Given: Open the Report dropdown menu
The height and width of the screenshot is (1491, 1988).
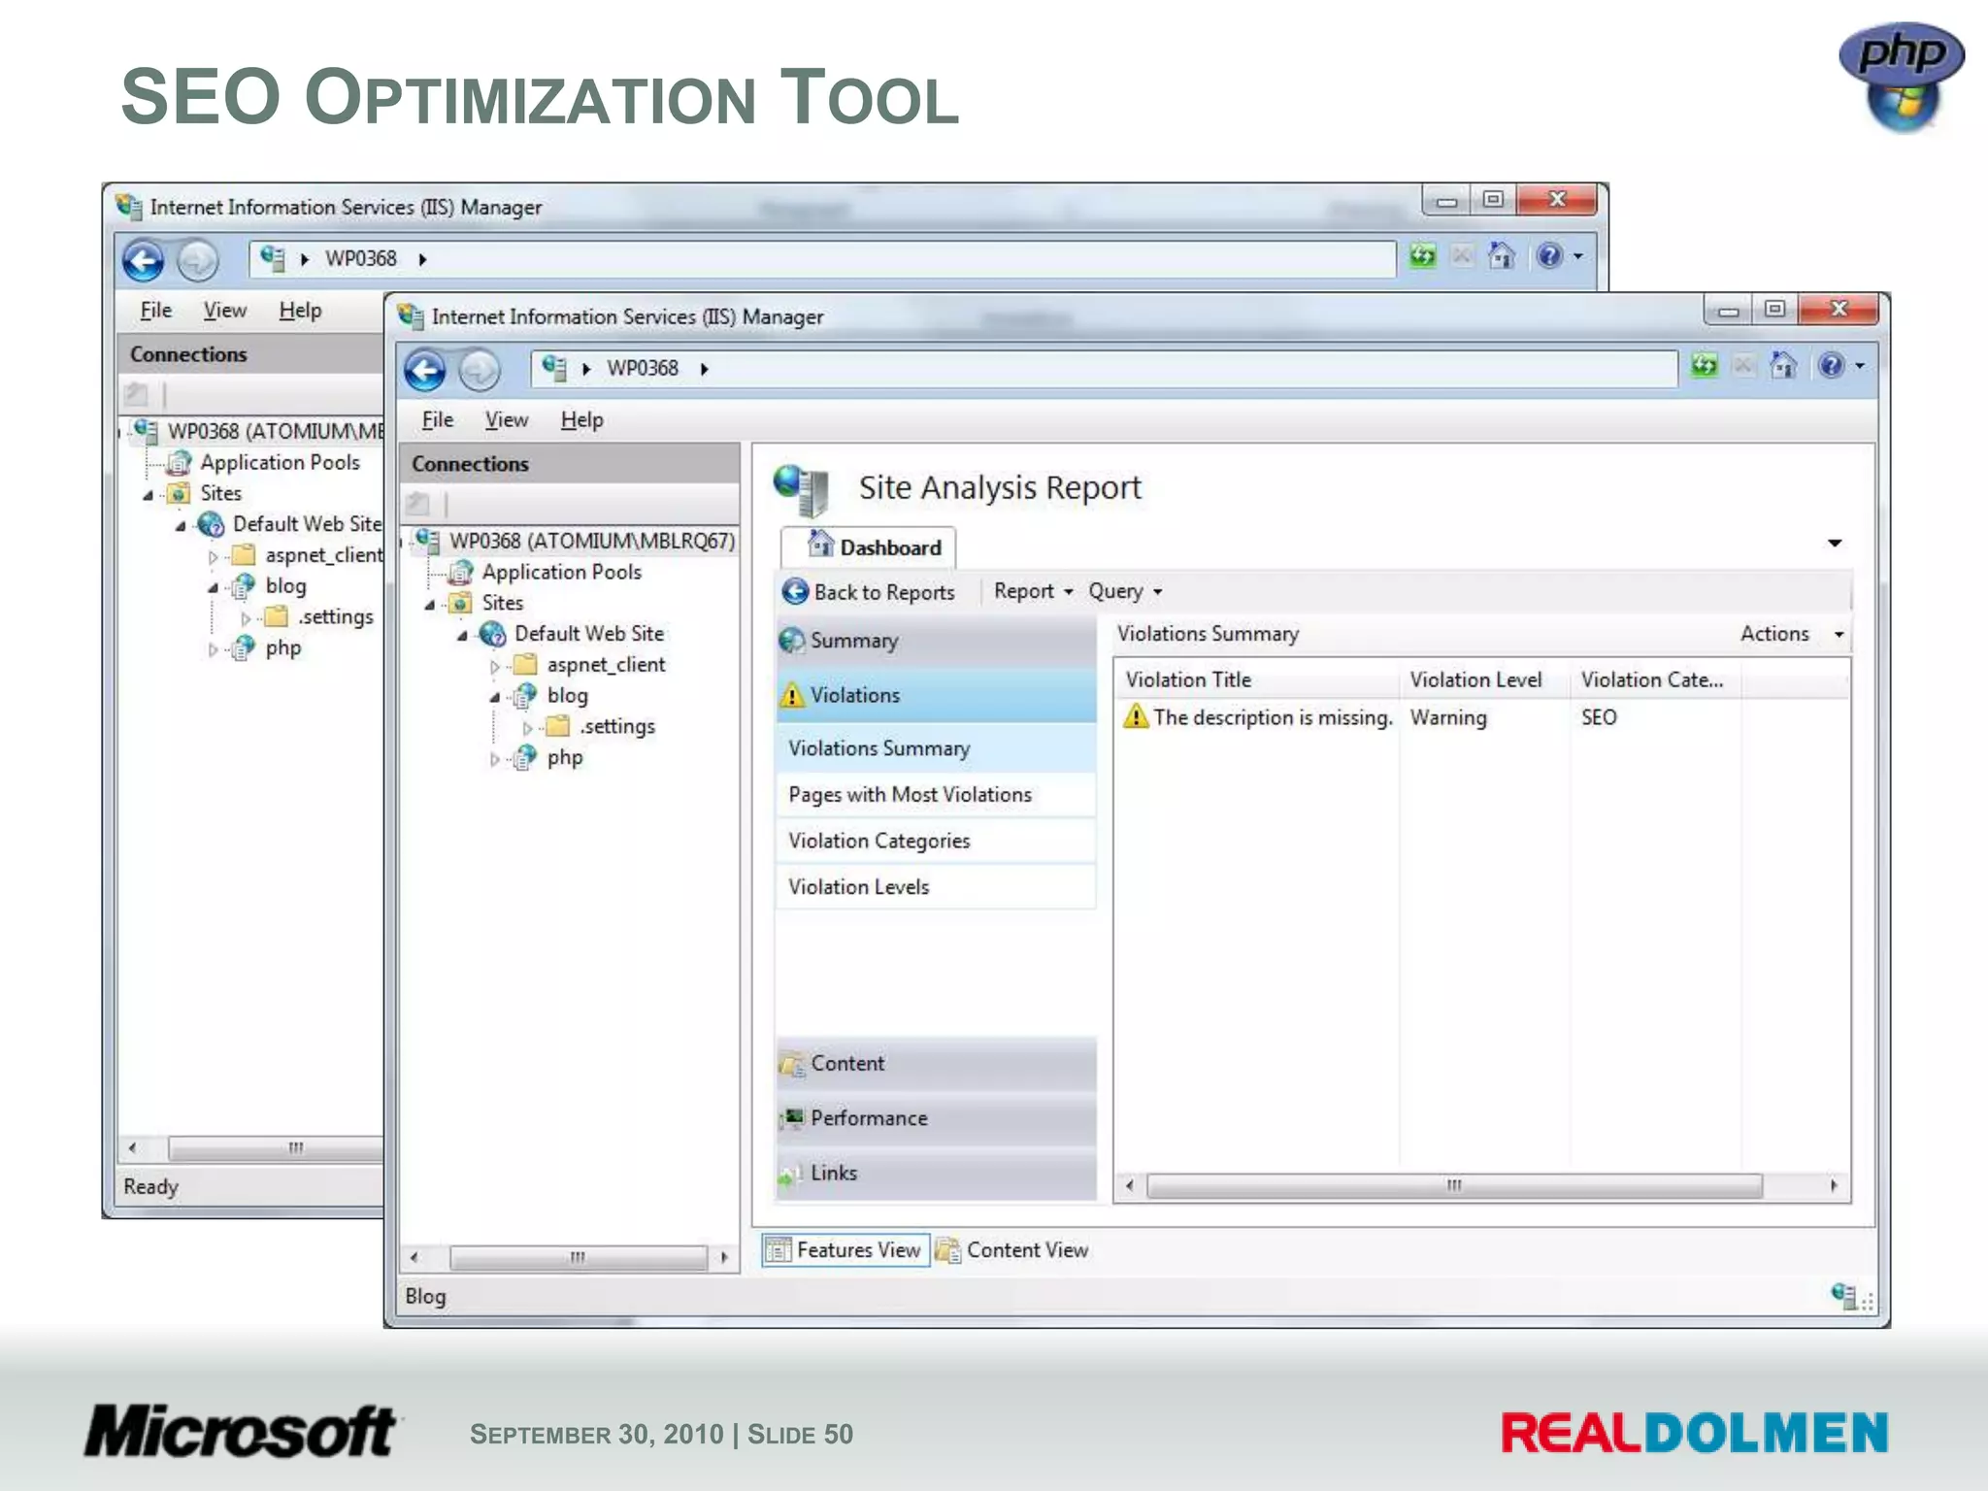Looking at the screenshot, I should pos(1033,591).
